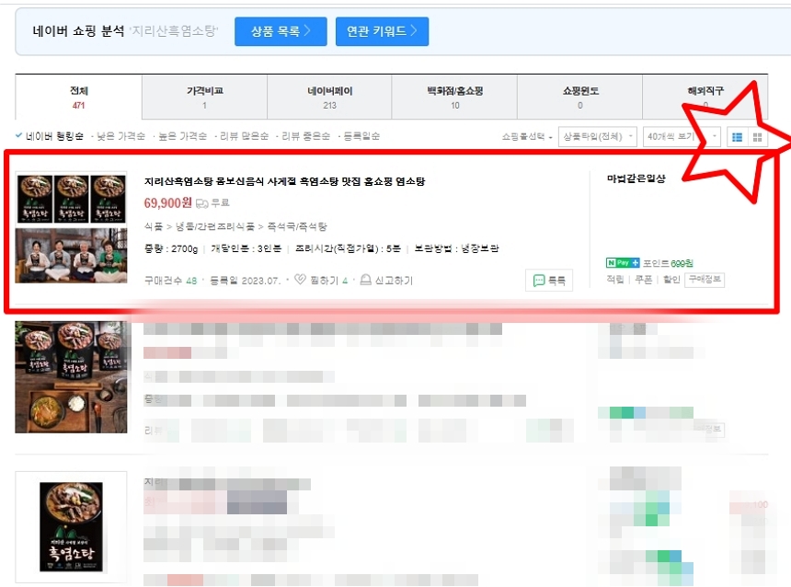Switch to the 가격비교 tab
791x587 pixels.
pos(204,98)
